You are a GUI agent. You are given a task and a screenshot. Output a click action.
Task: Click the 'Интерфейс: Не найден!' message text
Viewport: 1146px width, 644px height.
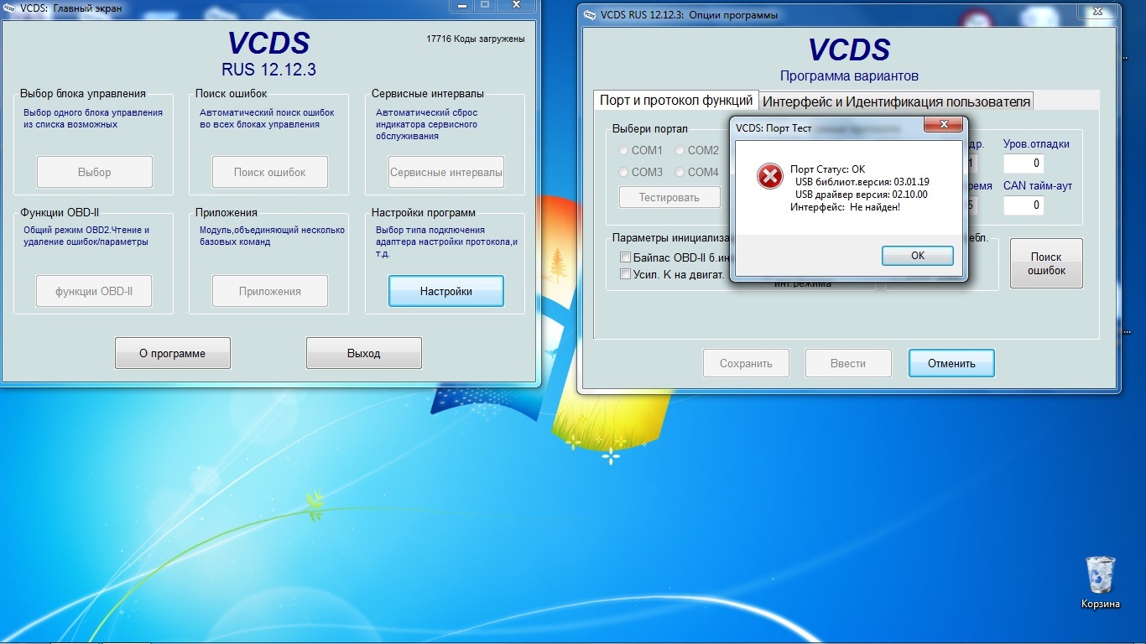845,207
